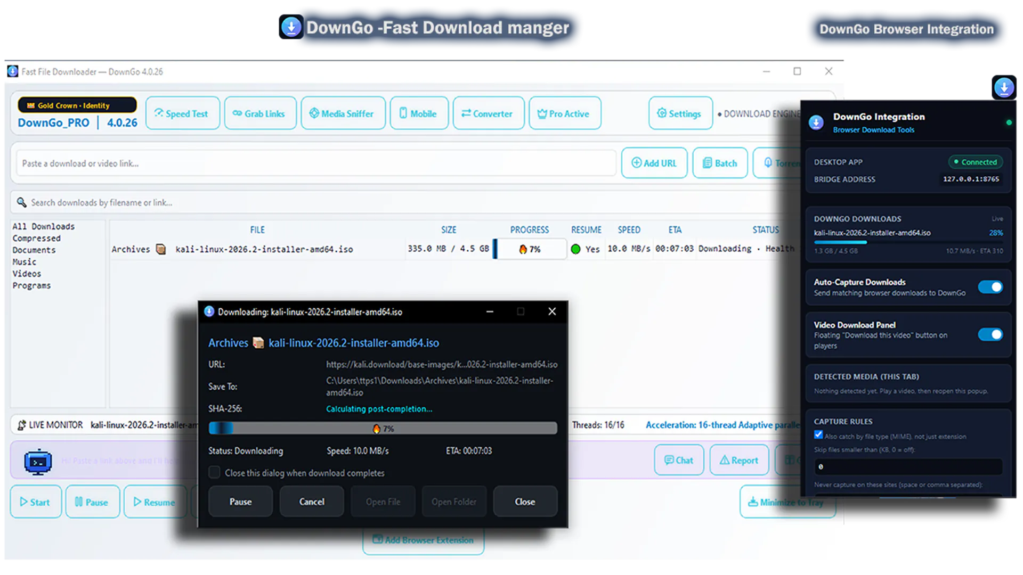Viewport: 1023px width, 575px height.
Task: Sort by the SIZE column header
Action: [x=449, y=229]
